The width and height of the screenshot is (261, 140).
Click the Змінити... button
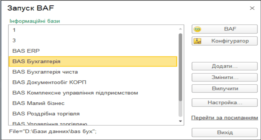pos(224,77)
